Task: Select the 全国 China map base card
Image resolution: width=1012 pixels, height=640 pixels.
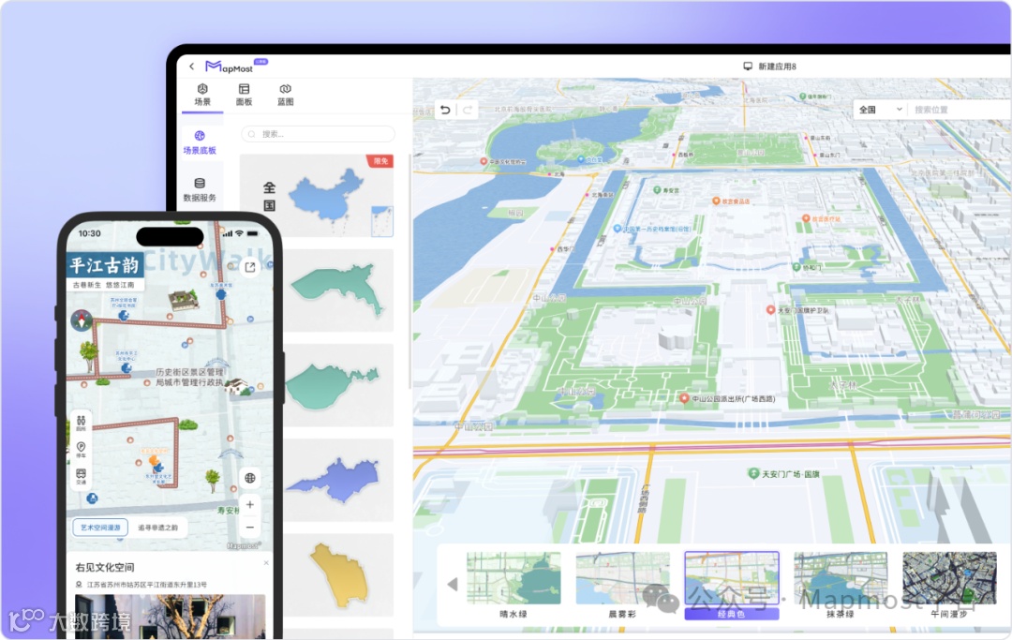Action: click(x=317, y=196)
